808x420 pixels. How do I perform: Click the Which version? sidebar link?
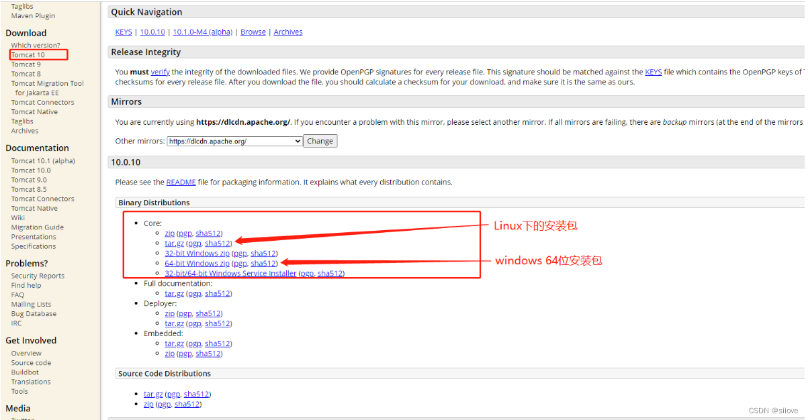(35, 46)
